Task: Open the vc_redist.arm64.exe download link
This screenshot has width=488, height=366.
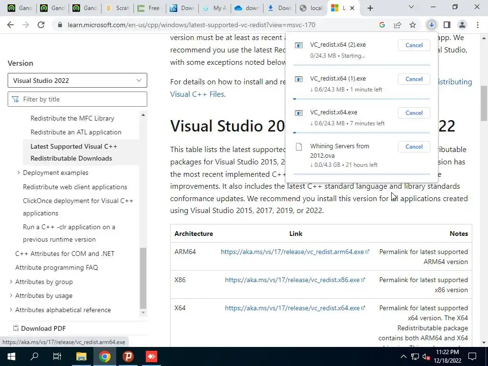Action: point(295,252)
